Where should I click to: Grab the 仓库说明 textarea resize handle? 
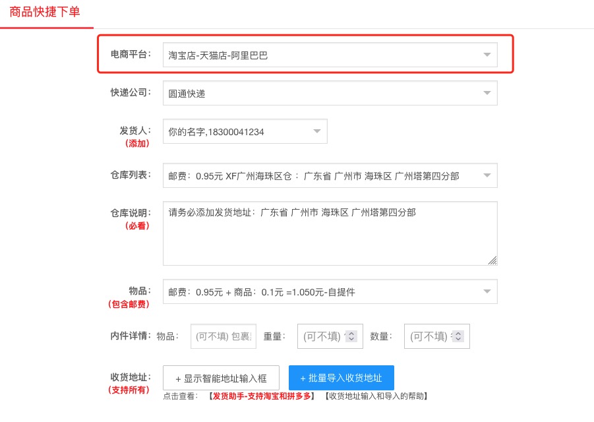tap(492, 260)
